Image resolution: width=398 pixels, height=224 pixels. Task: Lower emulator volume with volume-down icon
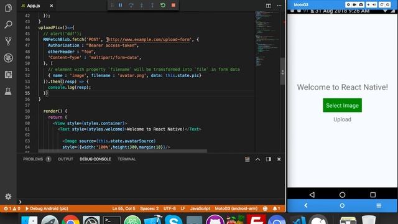click(368, 4)
